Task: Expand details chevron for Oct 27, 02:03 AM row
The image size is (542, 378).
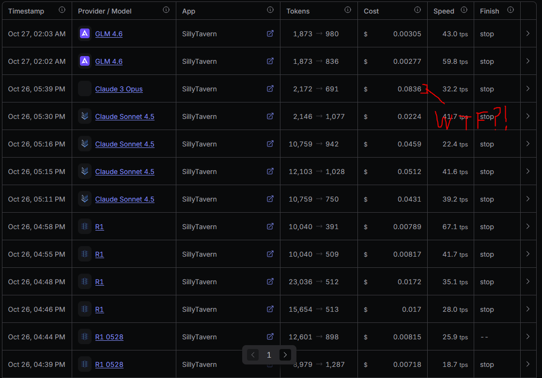Action: coord(528,33)
